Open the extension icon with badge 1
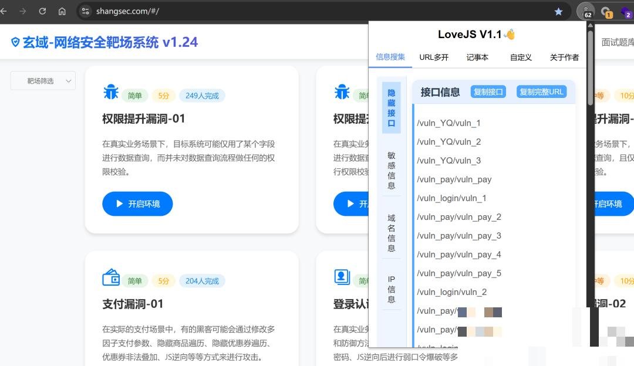634x366 pixels. pos(606,12)
